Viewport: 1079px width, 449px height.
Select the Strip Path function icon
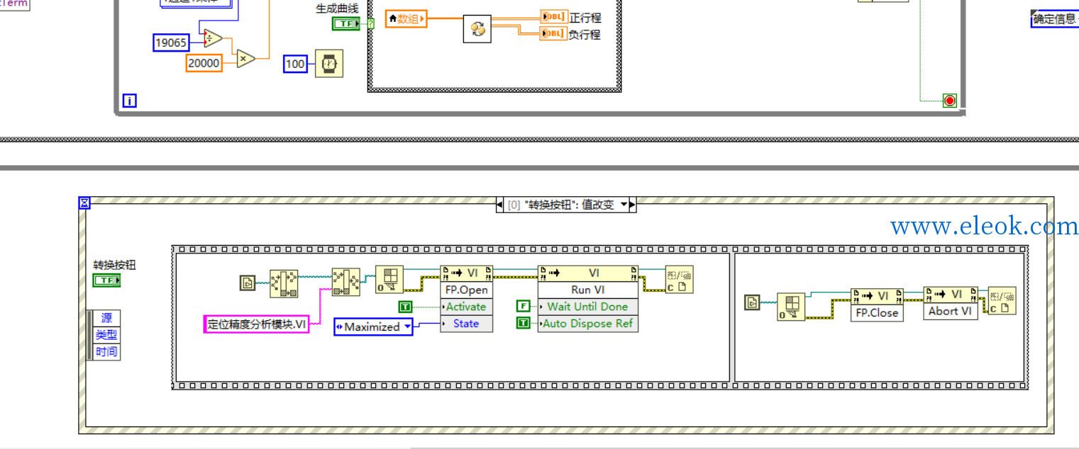284,283
